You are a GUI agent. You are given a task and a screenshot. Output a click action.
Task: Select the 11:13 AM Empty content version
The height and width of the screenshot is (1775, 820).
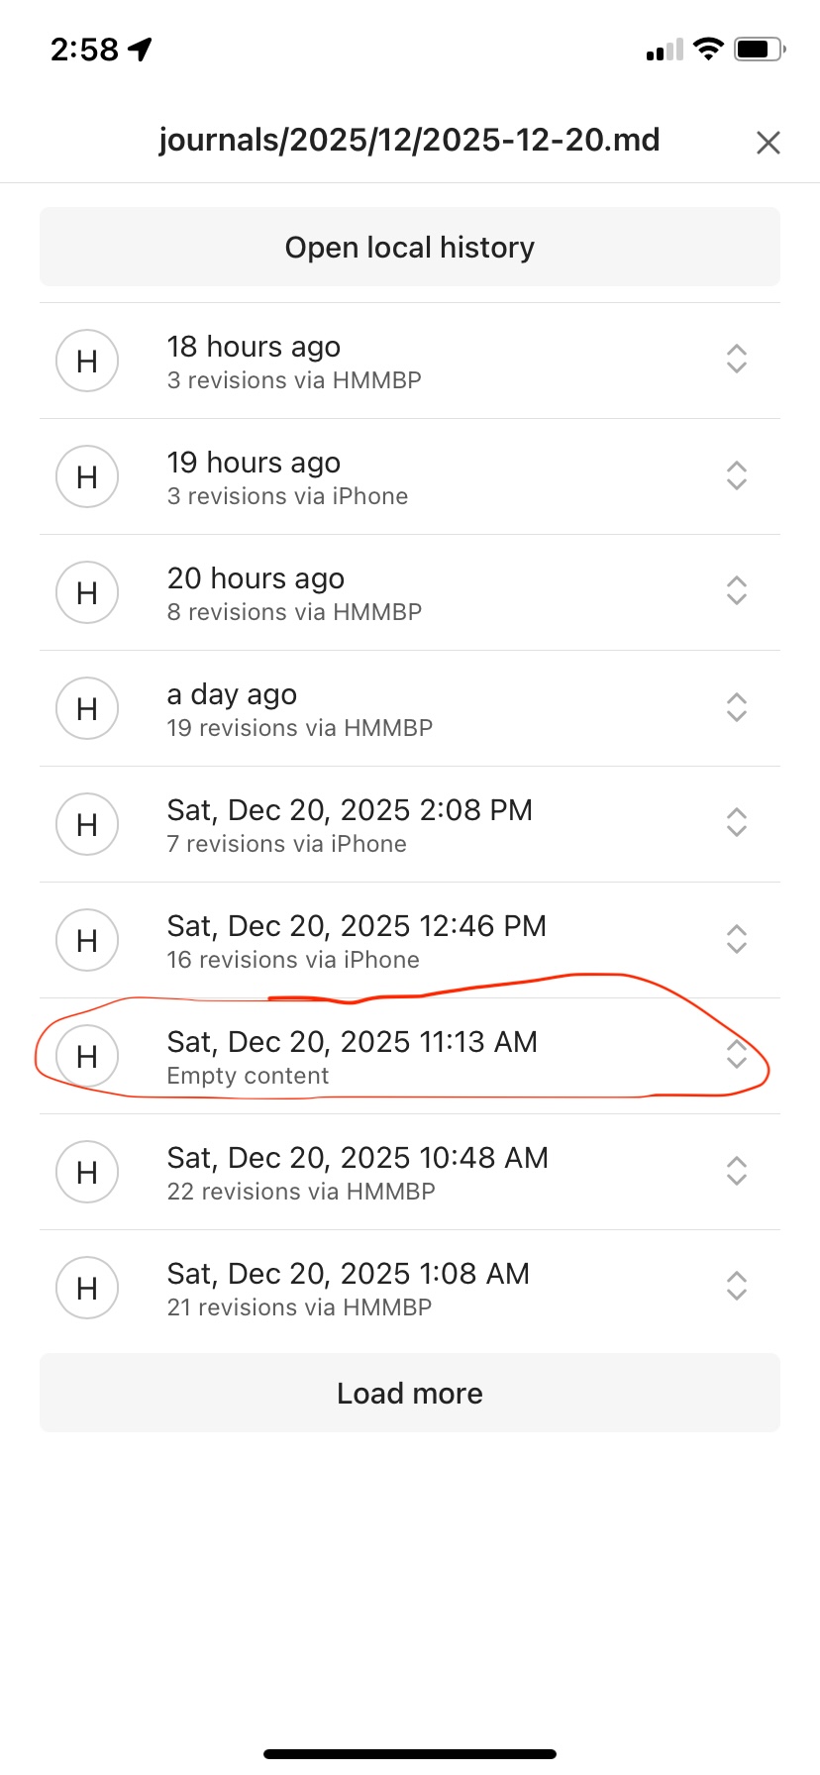(x=352, y=1056)
